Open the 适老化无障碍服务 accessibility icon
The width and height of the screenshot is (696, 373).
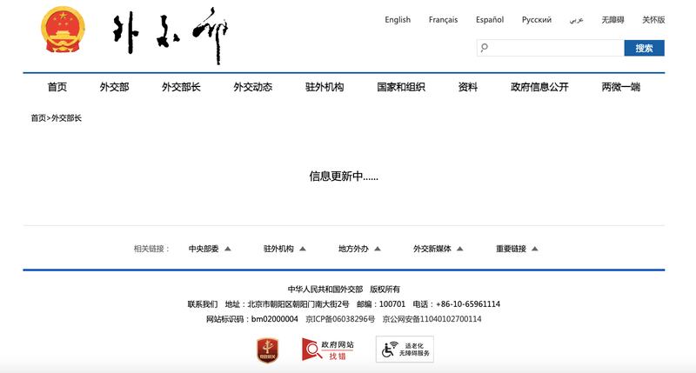(405, 350)
